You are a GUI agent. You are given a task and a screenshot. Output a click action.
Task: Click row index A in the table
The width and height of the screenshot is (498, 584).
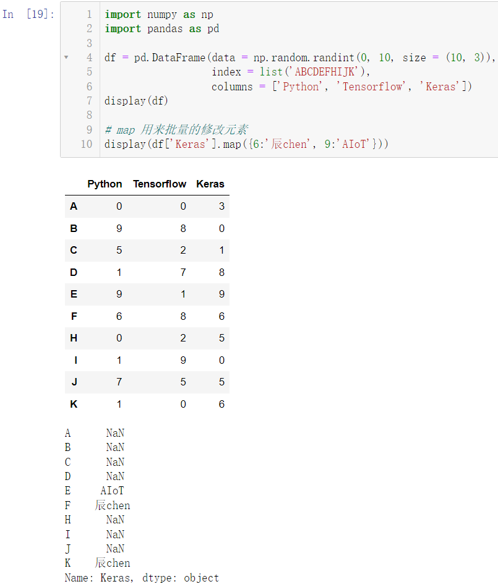pyautogui.click(x=74, y=207)
